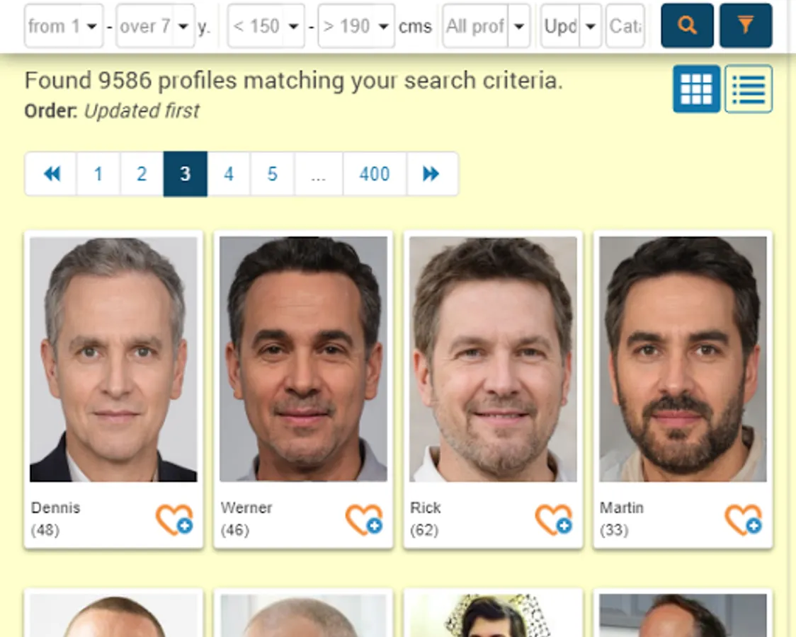Open Rick profile photo
Viewport: 796px width, 637px height.
point(494,359)
